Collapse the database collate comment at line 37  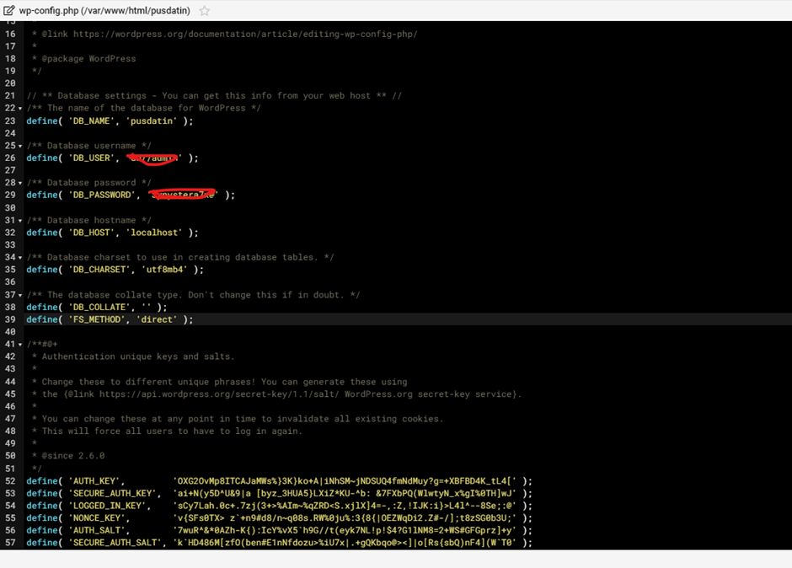click(20, 296)
